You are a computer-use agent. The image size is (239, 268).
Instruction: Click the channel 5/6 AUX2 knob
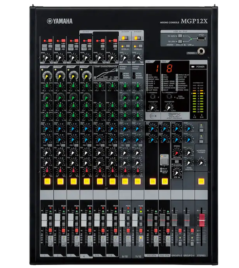tap(100, 140)
